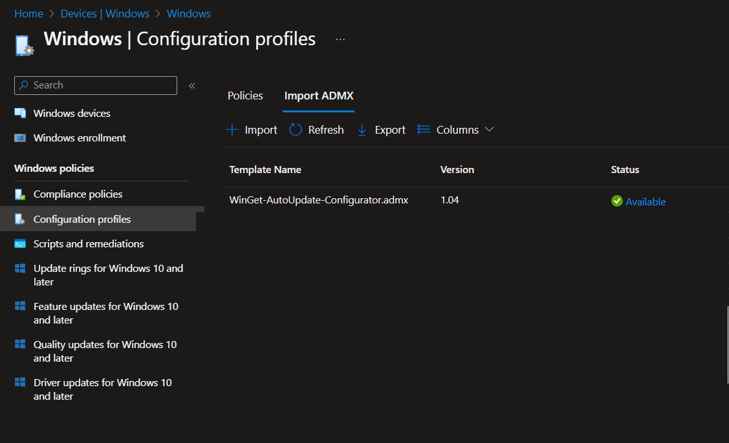Click the Refresh circular arrow icon
Screen dimensions: 729x443
tap(296, 130)
